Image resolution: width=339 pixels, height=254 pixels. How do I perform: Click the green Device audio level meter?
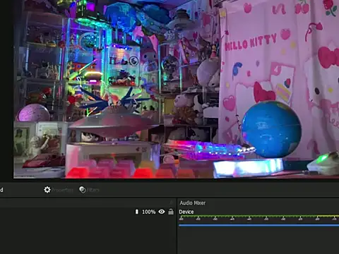(x=258, y=216)
